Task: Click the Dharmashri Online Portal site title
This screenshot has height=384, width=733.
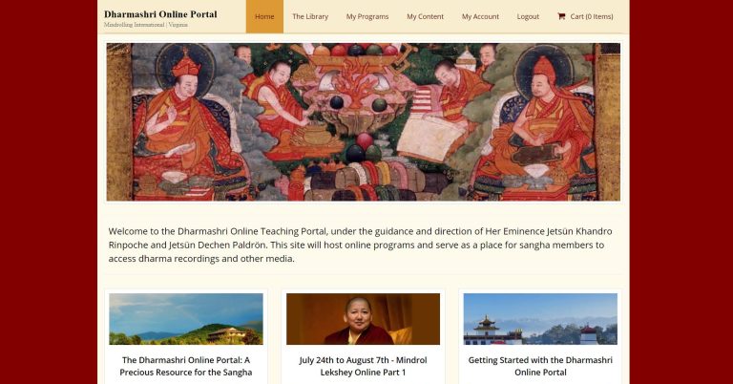Action: 160,14
